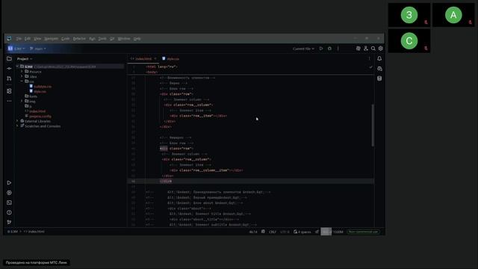The width and height of the screenshot is (478, 269).
Task: Open the Structure tool window icon
Action: point(9,91)
